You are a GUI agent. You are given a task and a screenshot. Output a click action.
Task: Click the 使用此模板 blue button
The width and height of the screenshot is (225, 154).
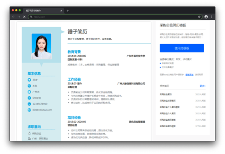point(182,48)
